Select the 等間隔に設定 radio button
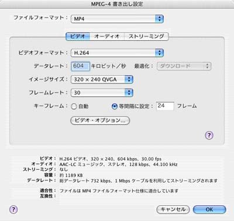 pos(115,106)
